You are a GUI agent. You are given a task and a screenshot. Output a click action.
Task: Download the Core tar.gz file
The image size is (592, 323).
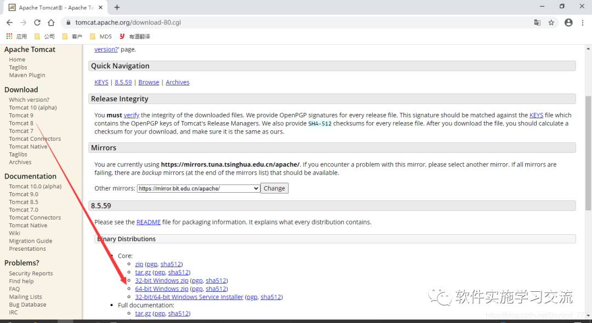pyautogui.click(x=143, y=272)
